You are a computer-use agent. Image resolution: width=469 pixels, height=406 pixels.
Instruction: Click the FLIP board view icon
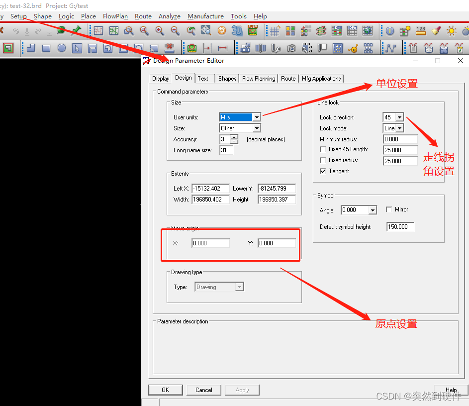click(253, 30)
